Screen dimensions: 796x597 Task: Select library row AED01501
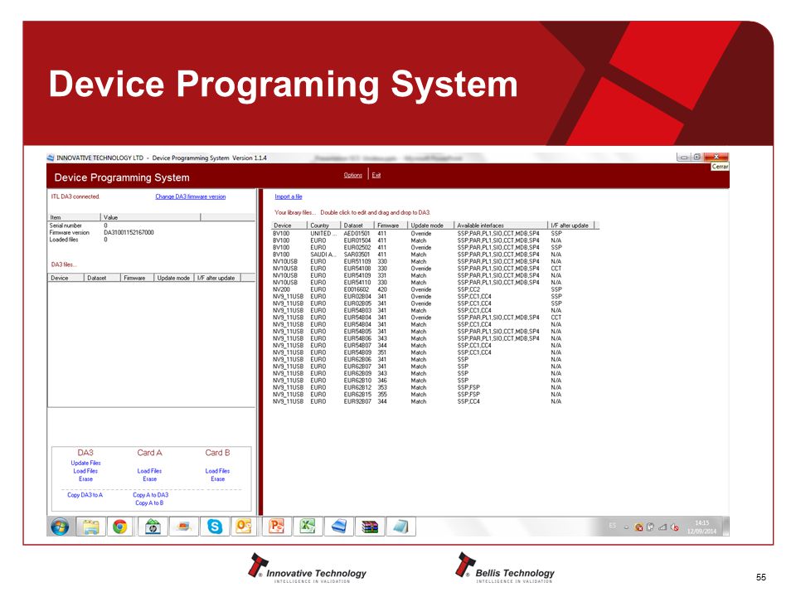click(435, 234)
